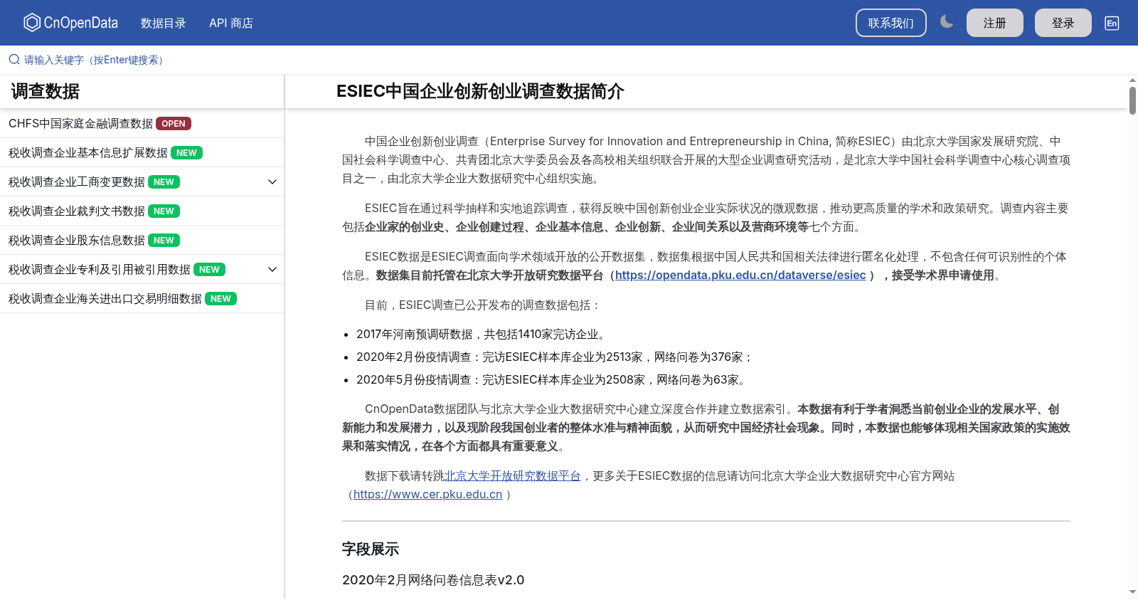Click the ESIEC中国企业创新创业调查数据简介 title

coord(480,91)
